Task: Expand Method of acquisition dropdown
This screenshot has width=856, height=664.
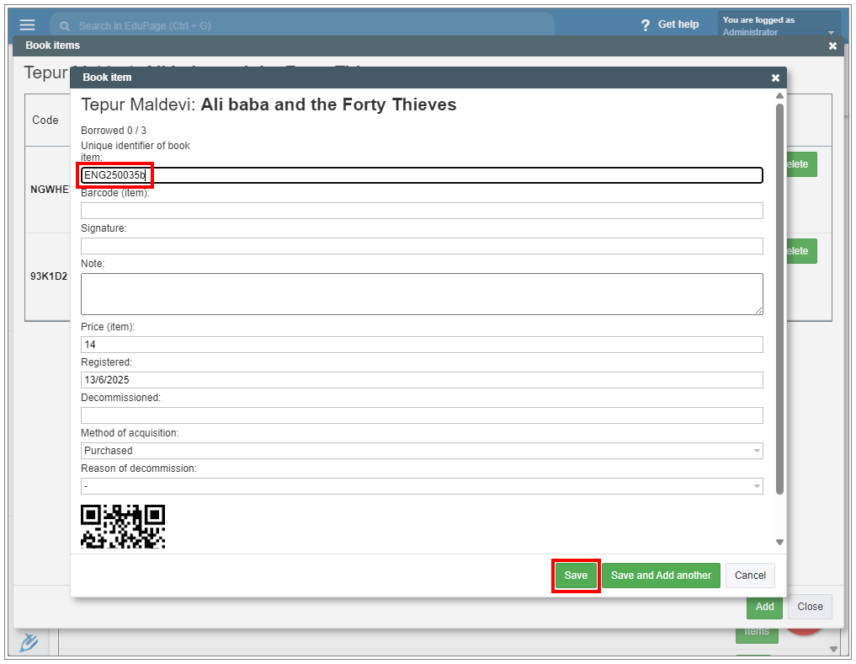Action: [x=422, y=451]
